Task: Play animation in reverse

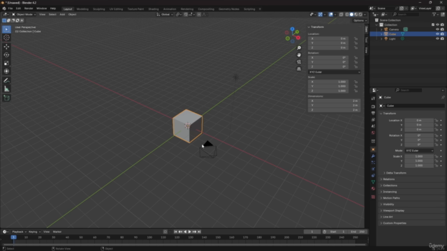Action: coord(185,231)
